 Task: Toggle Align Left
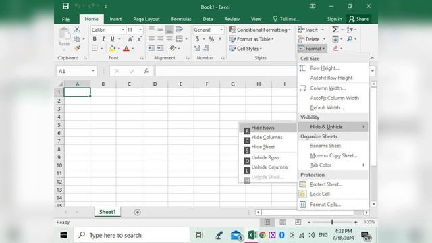(x=151, y=39)
